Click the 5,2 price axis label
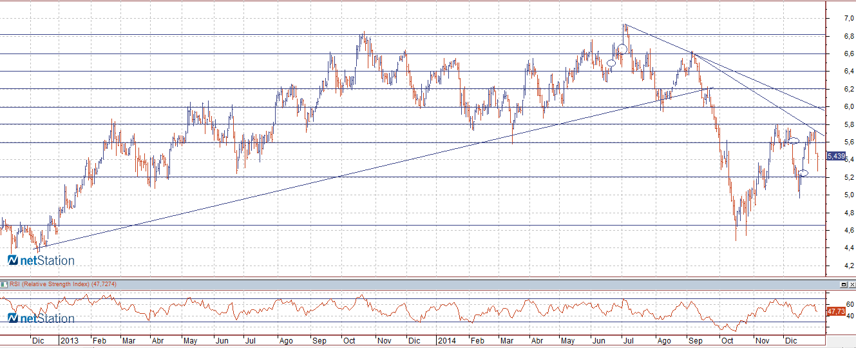Viewport: 856px width, 348px height. click(x=850, y=177)
